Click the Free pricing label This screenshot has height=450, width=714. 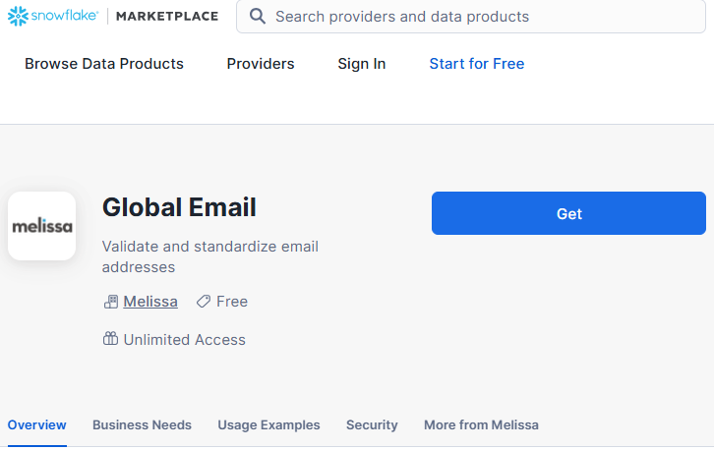[x=232, y=302]
